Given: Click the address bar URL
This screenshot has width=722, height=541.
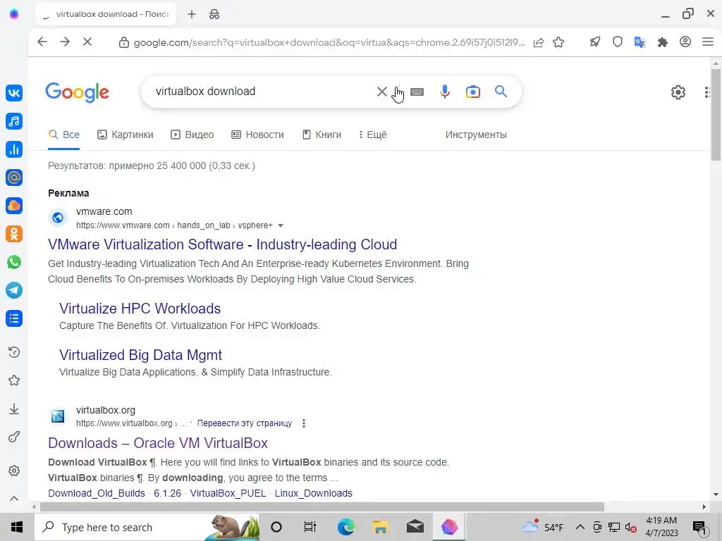Looking at the screenshot, I should tap(329, 42).
